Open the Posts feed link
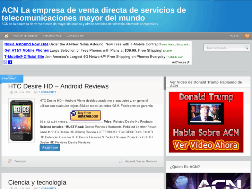 click(x=234, y=36)
